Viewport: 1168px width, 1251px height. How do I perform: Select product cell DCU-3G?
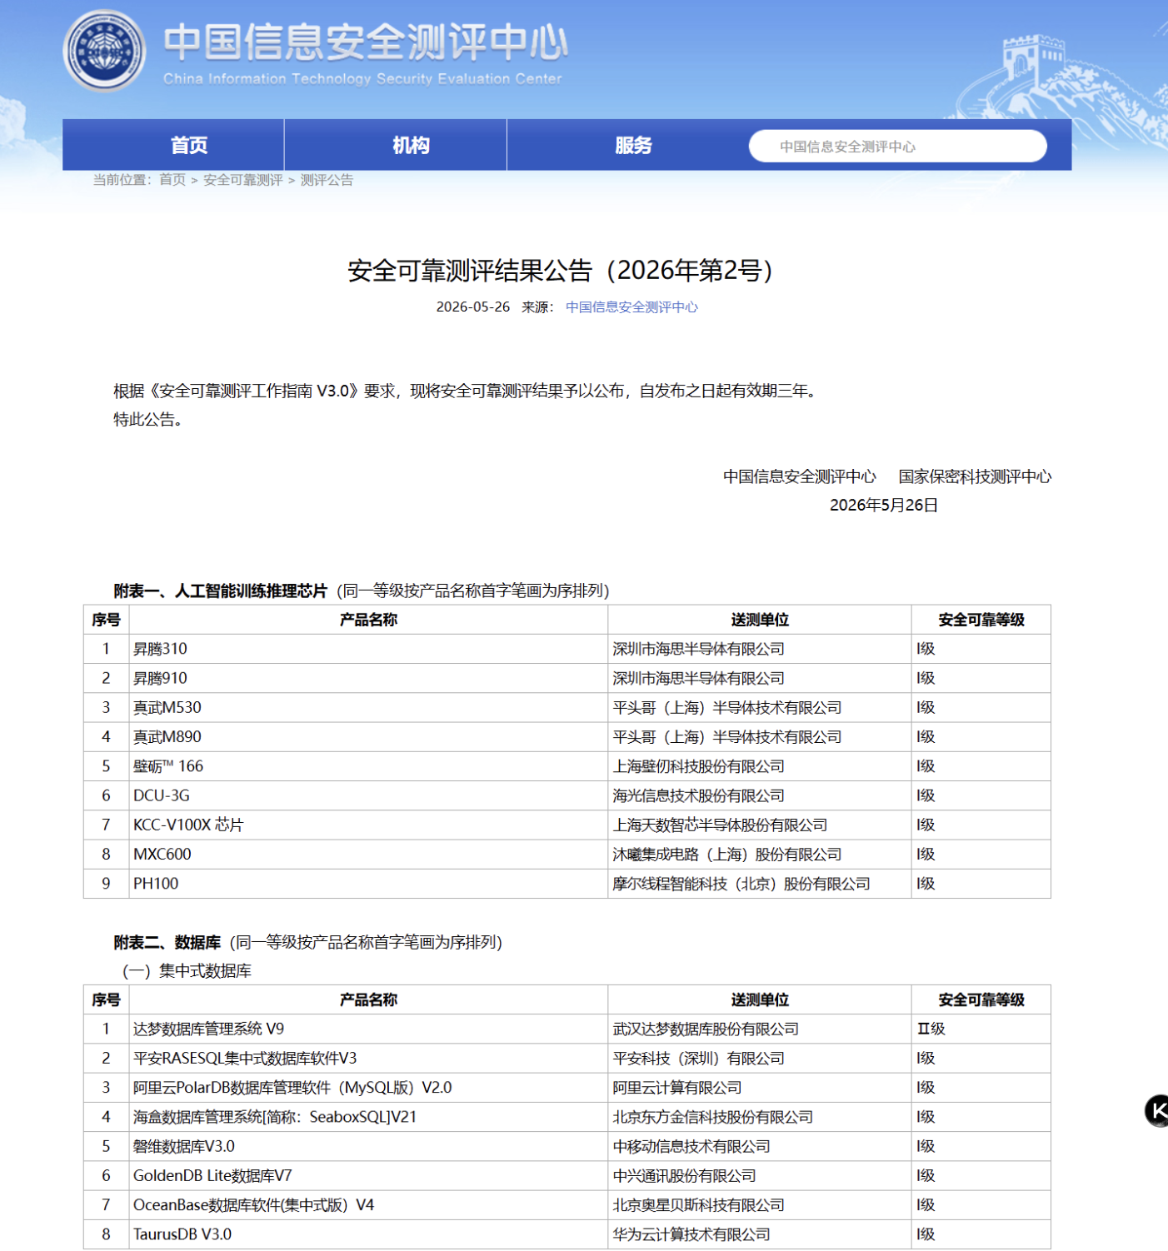(368, 795)
